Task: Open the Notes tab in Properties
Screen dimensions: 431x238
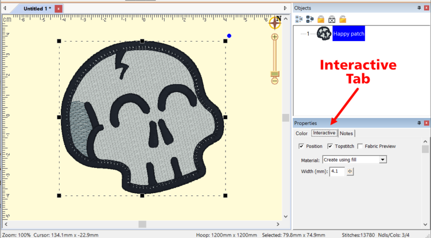Action: click(x=346, y=133)
